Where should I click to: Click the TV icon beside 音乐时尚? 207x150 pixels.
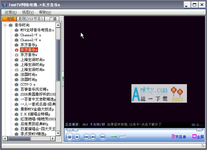click(x=10, y=25)
